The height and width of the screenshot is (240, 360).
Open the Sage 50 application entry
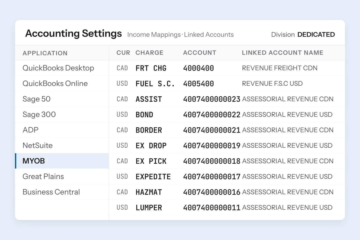(x=62, y=99)
